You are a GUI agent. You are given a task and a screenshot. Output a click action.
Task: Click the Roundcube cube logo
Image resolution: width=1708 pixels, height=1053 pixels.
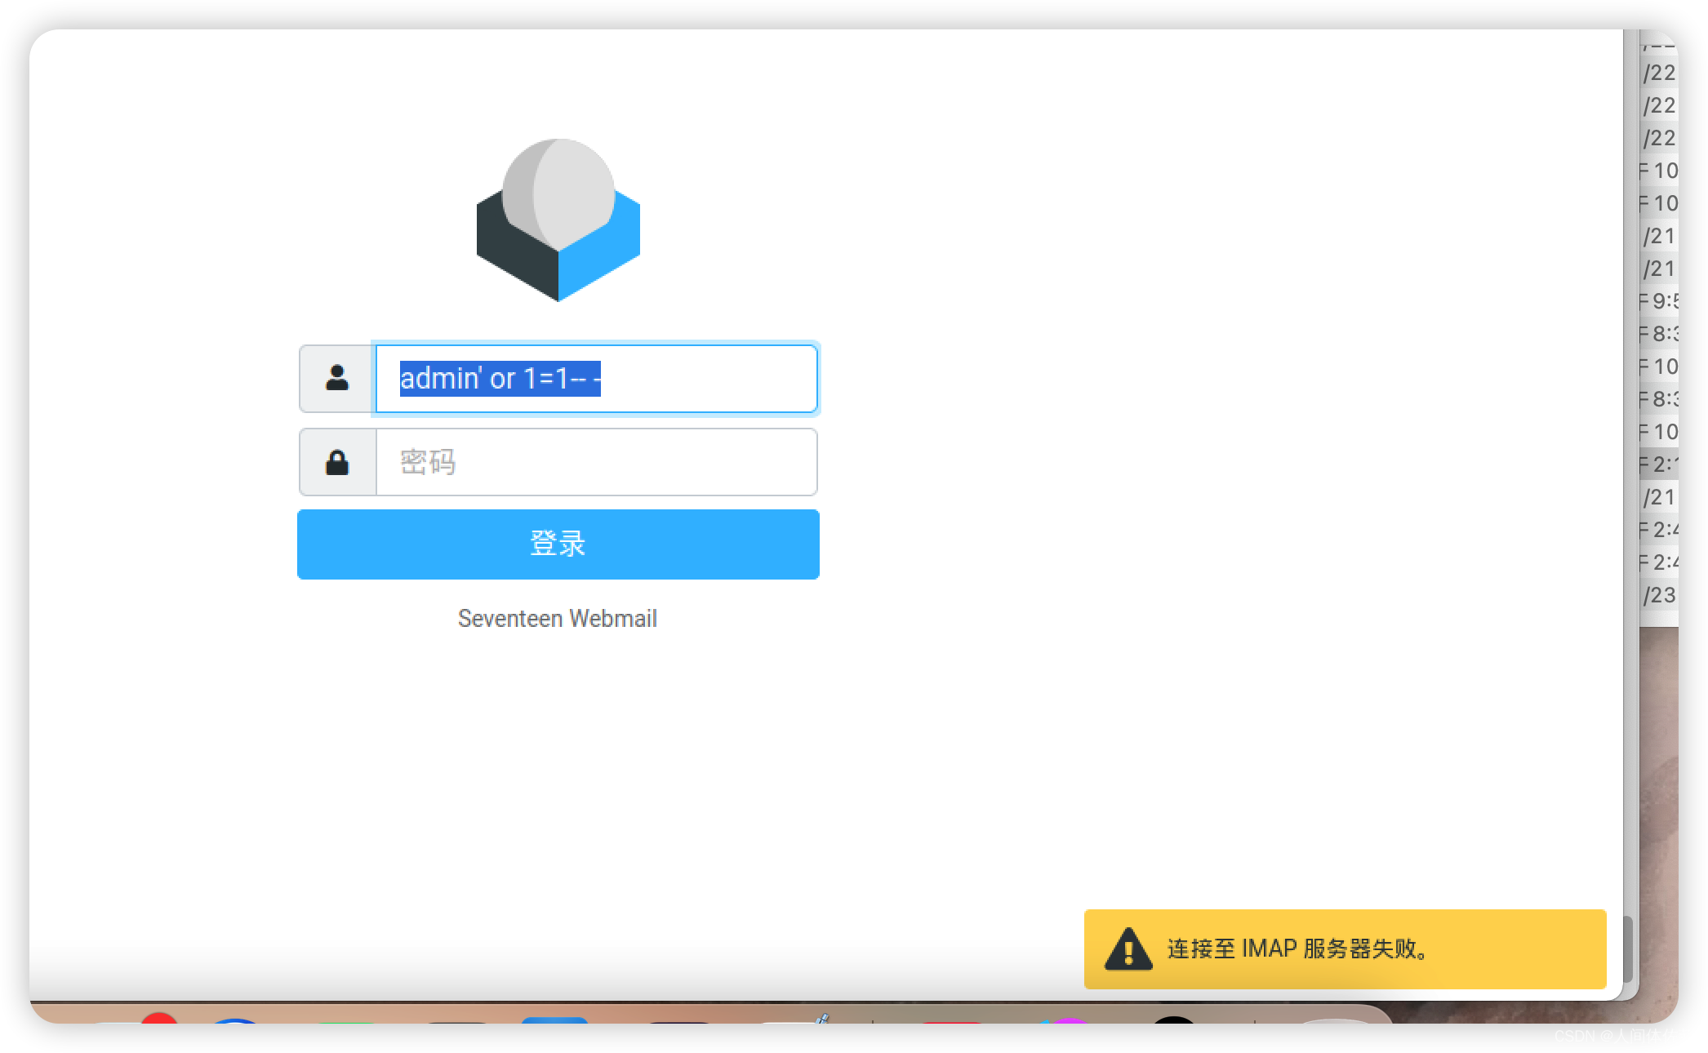(x=558, y=220)
